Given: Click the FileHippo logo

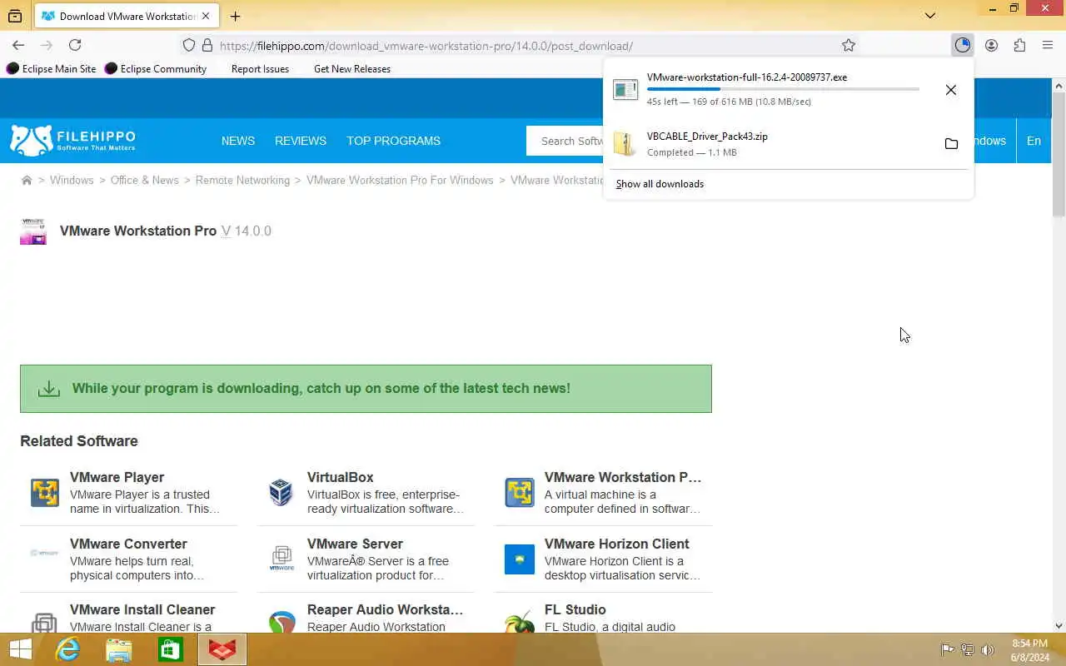Looking at the screenshot, I should coord(72,140).
